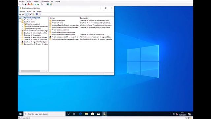Expand Directivas de cuenta in the tree
This screenshot has height=119, width=211.
coord(20,20)
